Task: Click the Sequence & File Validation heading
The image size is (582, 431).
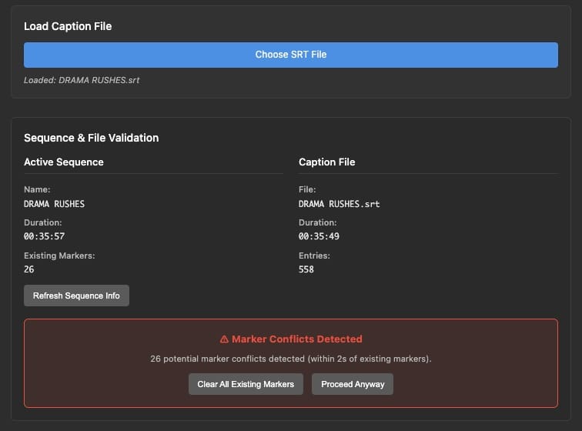Action: [91, 138]
